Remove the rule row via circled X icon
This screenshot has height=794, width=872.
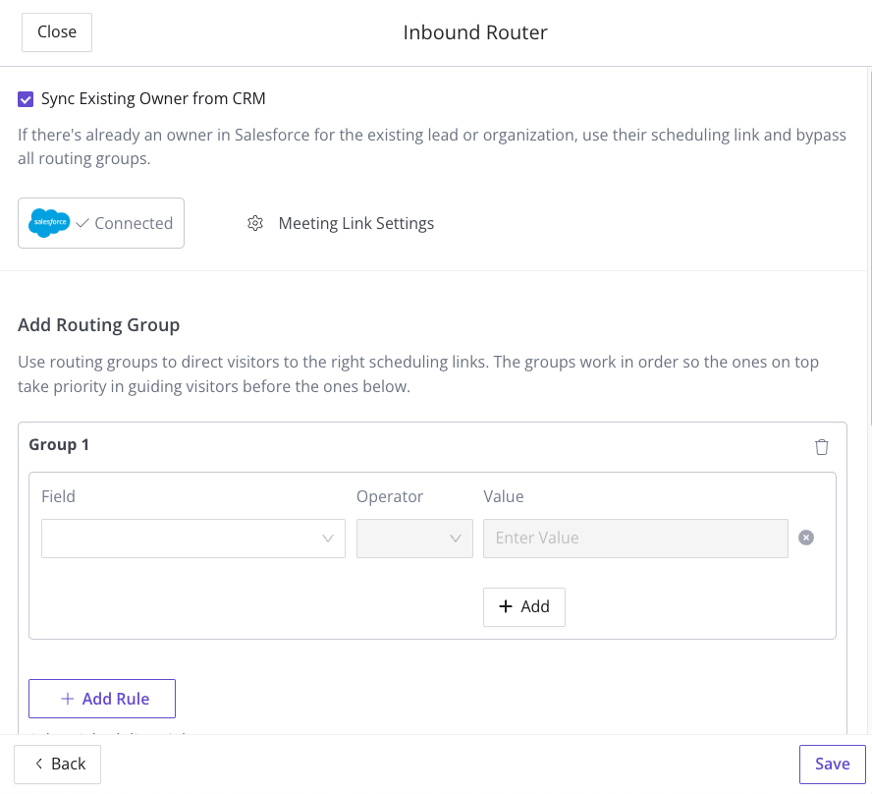click(806, 538)
